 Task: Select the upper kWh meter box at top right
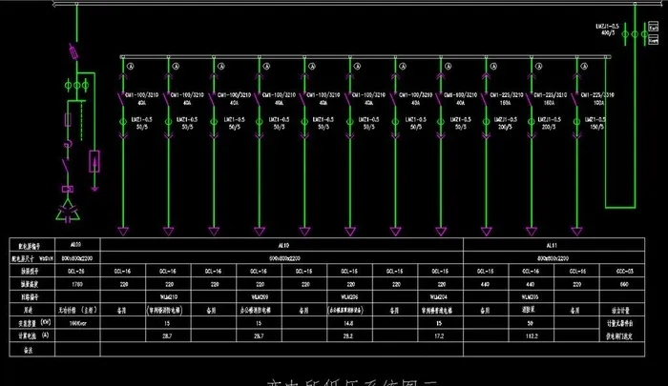point(652,30)
